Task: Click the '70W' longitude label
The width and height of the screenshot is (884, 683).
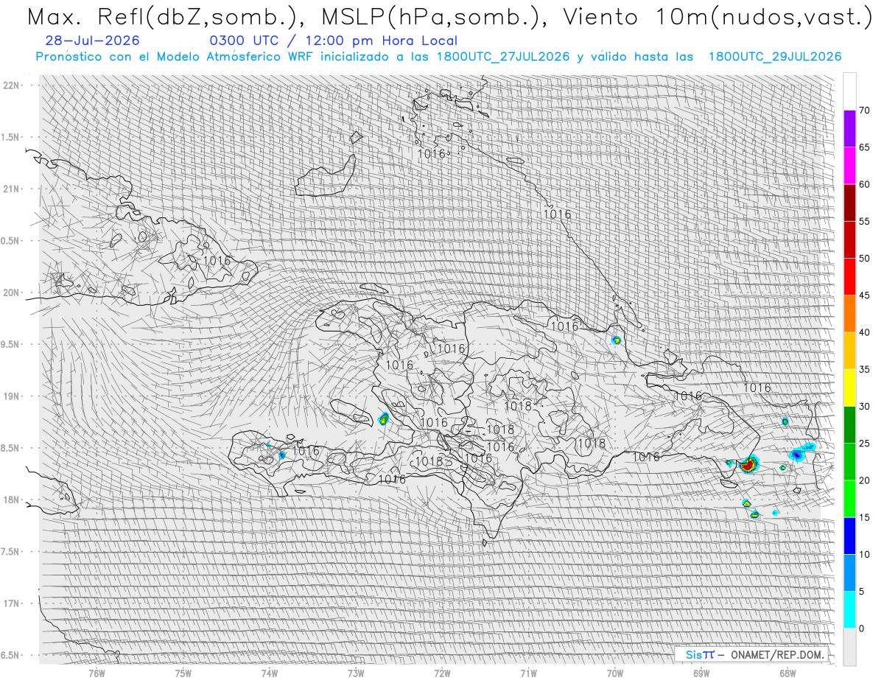Action: [615, 673]
